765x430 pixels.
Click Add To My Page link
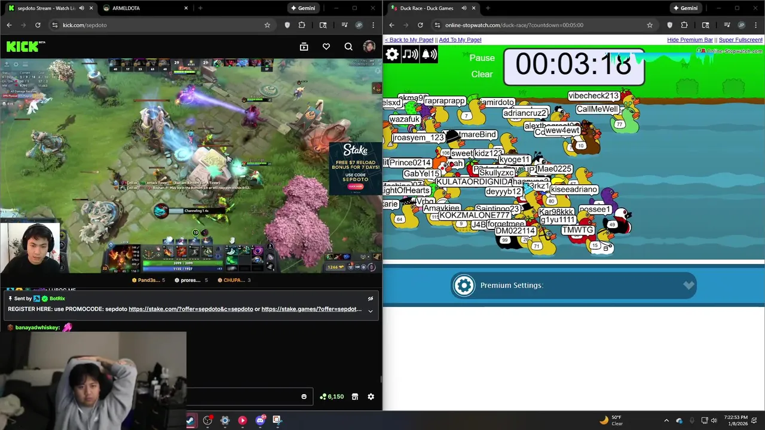pyautogui.click(x=460, y=40)
